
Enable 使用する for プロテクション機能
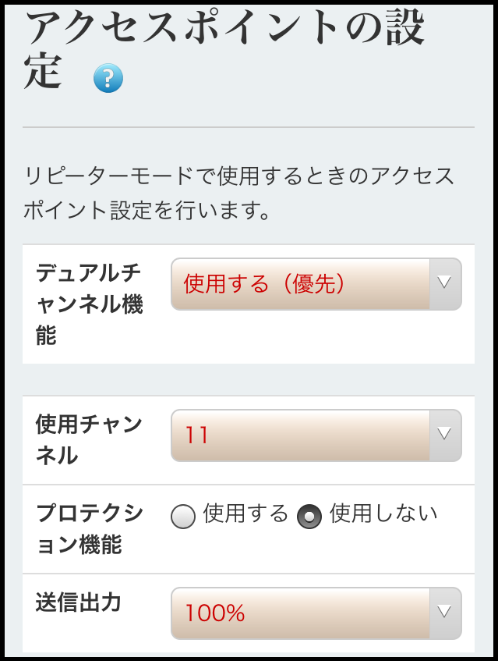pos(184,514)
